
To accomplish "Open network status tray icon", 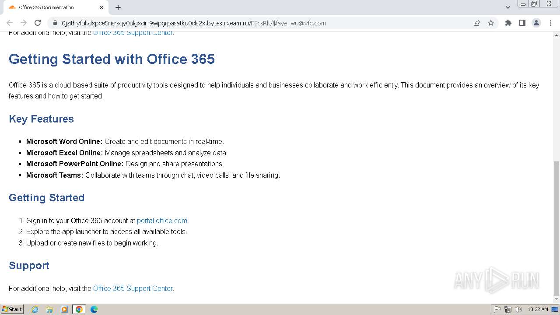I will [x=508, y=309].
